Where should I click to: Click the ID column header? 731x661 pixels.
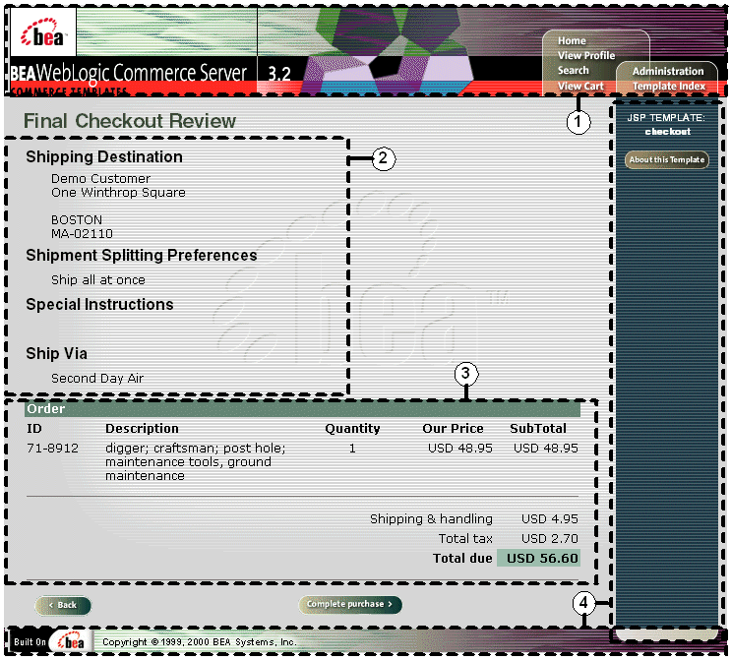click(x=34, y=429)
